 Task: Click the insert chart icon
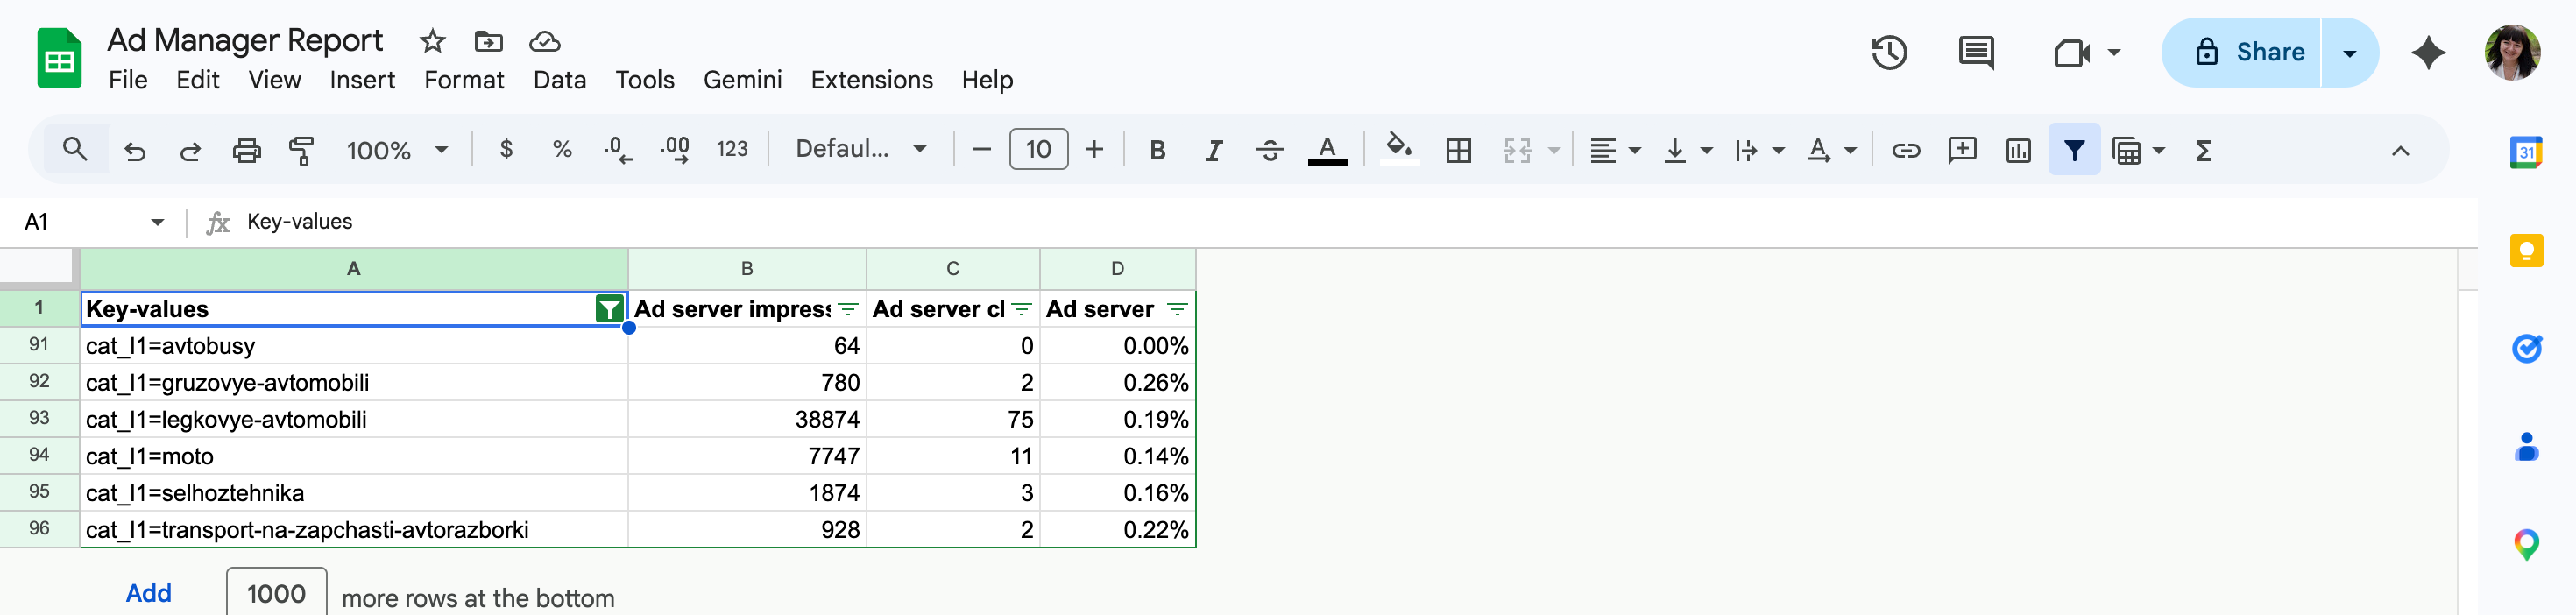point(2017,151)
